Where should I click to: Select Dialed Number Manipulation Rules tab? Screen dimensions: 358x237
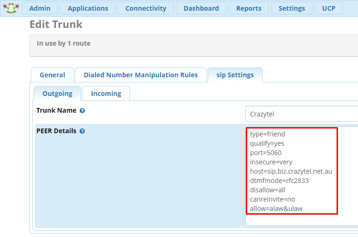[x=141, y=75]
